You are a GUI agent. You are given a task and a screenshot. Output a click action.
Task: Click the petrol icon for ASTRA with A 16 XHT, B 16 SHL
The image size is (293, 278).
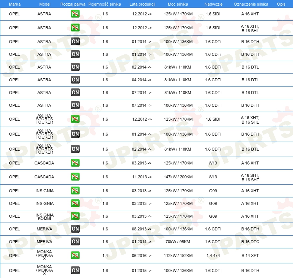pos(75,28)
